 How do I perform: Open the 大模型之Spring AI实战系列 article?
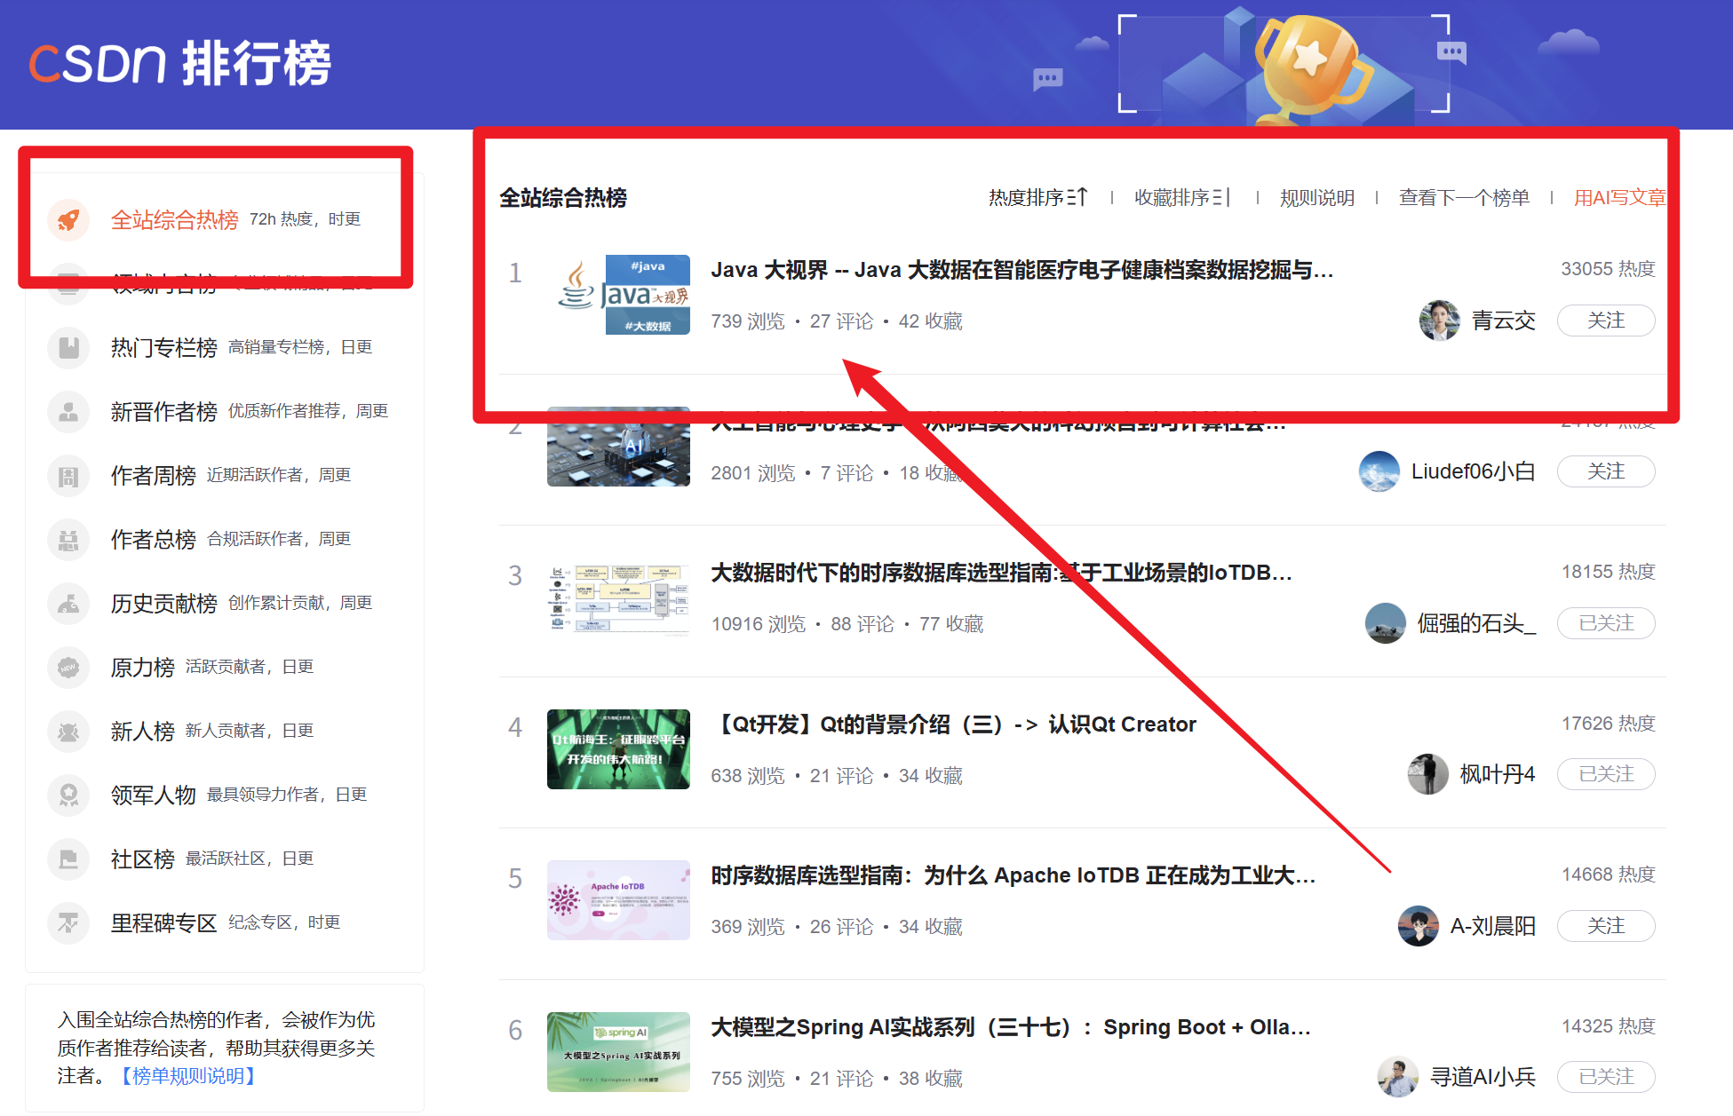coord(1010,1027)
